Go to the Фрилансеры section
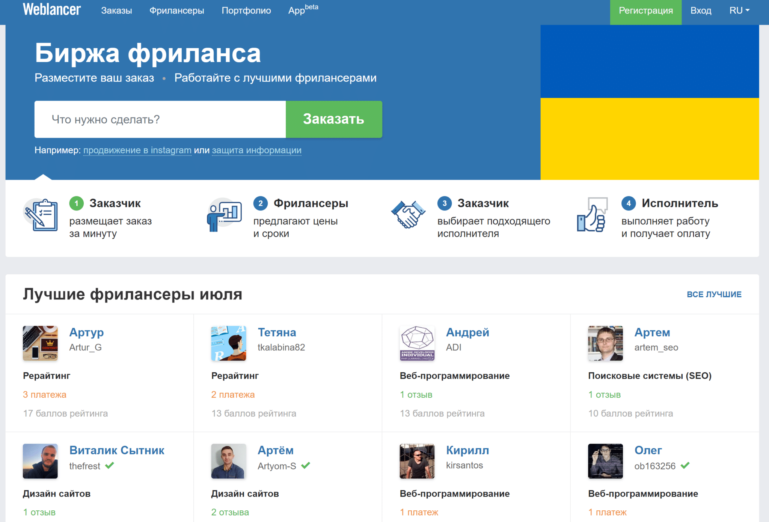The width and height of the screenshot is (769, 522). 176,11
